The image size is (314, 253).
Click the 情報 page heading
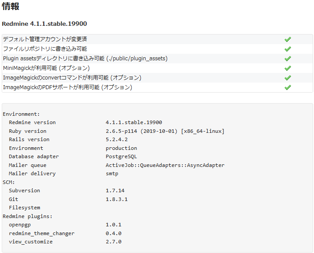pos(10,6)
